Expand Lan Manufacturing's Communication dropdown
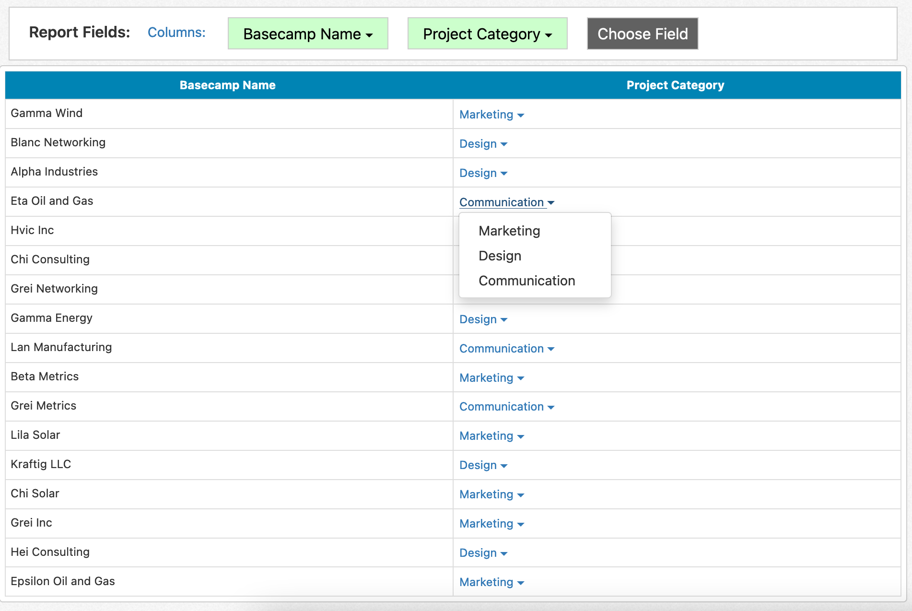The image size is (912, 611). click(506, 349)
